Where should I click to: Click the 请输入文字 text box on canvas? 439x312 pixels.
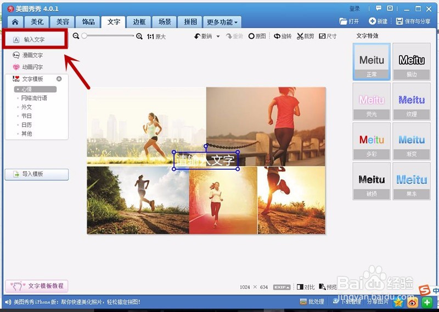(206, 160)
